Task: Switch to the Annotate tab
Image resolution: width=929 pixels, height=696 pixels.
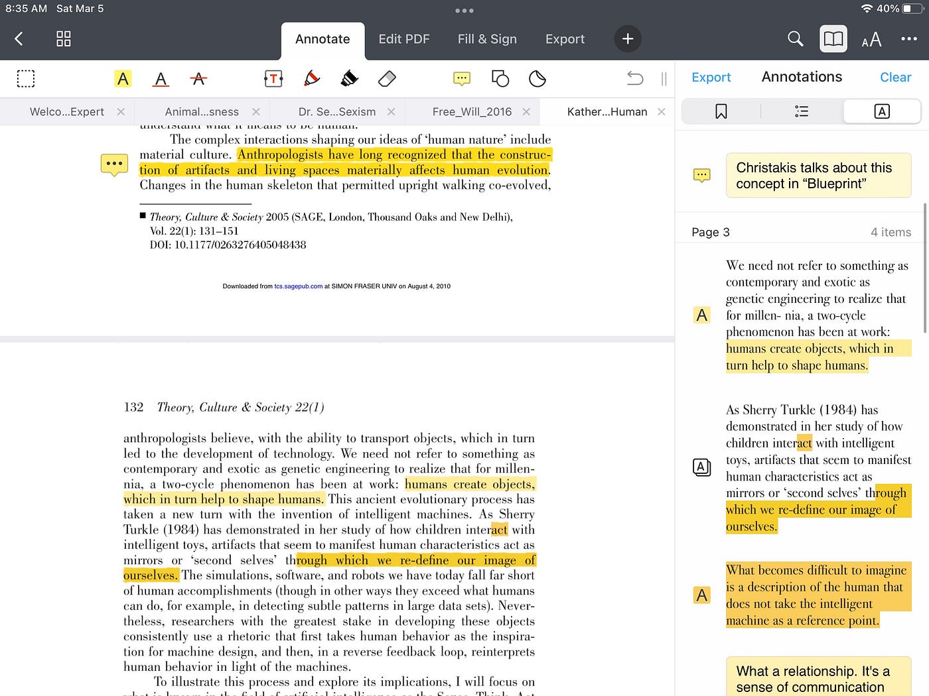Action: 322,40
